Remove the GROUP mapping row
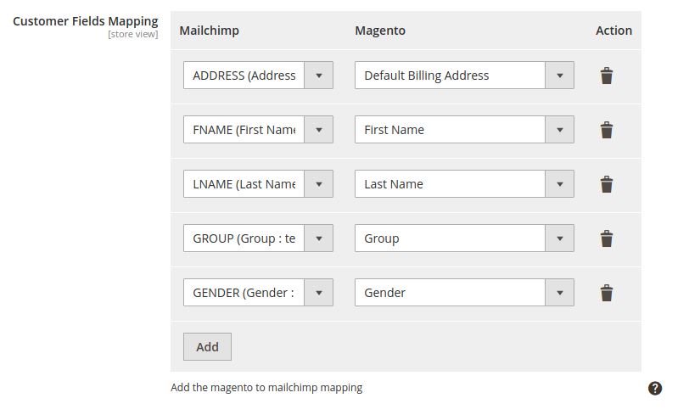Image resolution: width=689 pixels, height=415 pixels. coord(606,238)
